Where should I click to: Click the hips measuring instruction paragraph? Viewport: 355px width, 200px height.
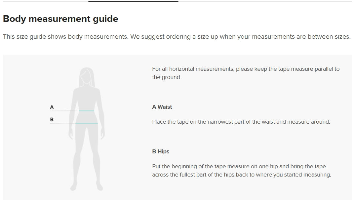click(242, 171)
